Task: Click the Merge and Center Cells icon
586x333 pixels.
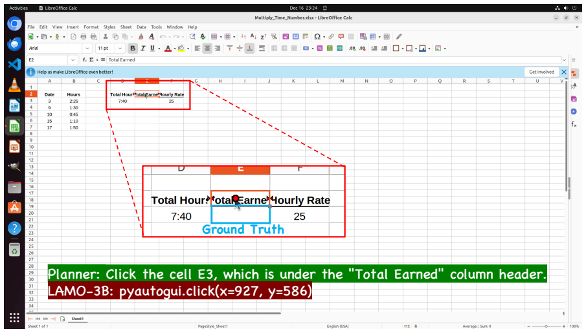Action: 274,48
